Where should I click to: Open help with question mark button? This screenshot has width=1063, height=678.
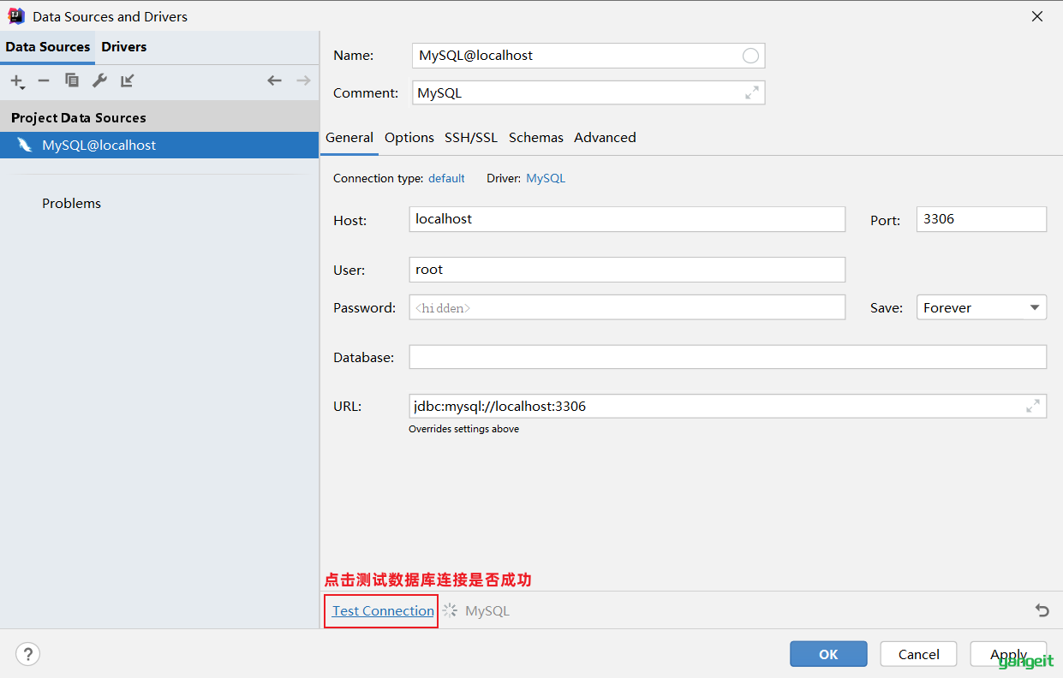pos(28,654)
